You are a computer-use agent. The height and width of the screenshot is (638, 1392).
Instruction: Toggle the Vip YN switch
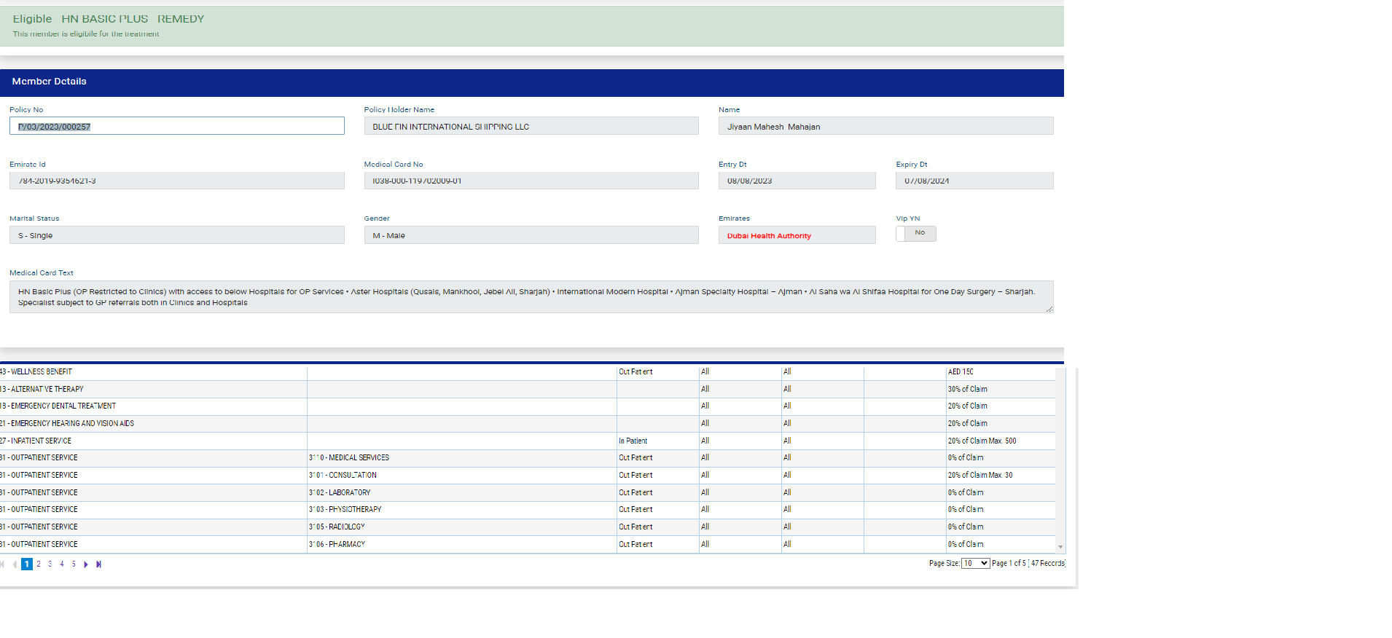pos(915,234)
